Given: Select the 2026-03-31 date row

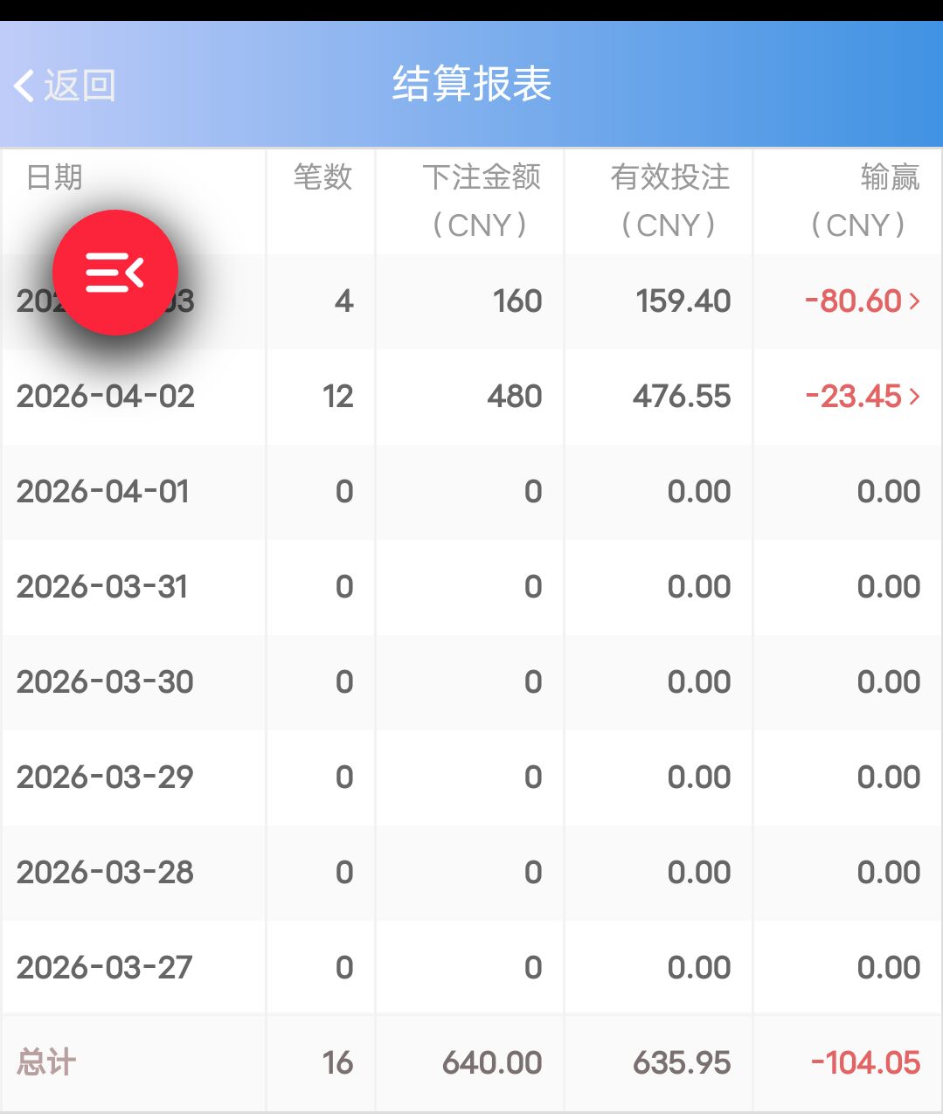Looking at the screenshot, I should click(105, 587).
